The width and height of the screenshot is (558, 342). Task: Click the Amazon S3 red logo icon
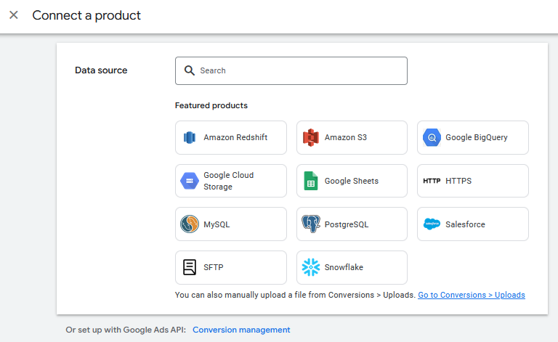[x=311, y=137]
